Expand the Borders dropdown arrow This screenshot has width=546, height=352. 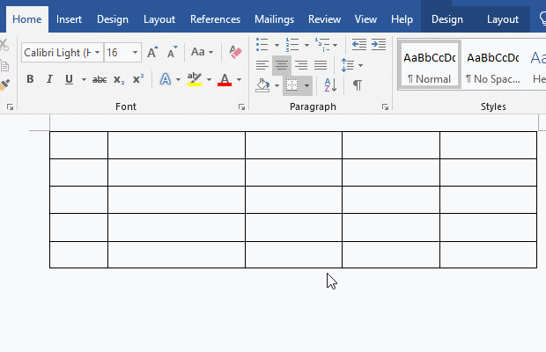point(306,86)
